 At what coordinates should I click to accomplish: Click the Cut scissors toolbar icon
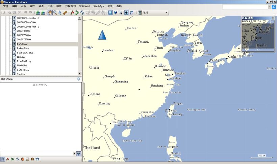click(4, 12)
